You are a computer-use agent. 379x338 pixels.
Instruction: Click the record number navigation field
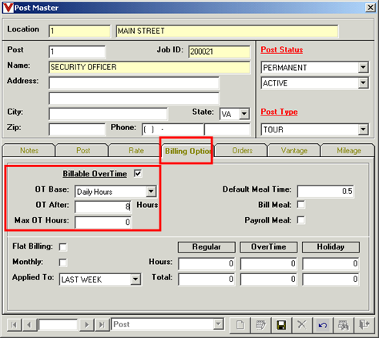[58, 325]
